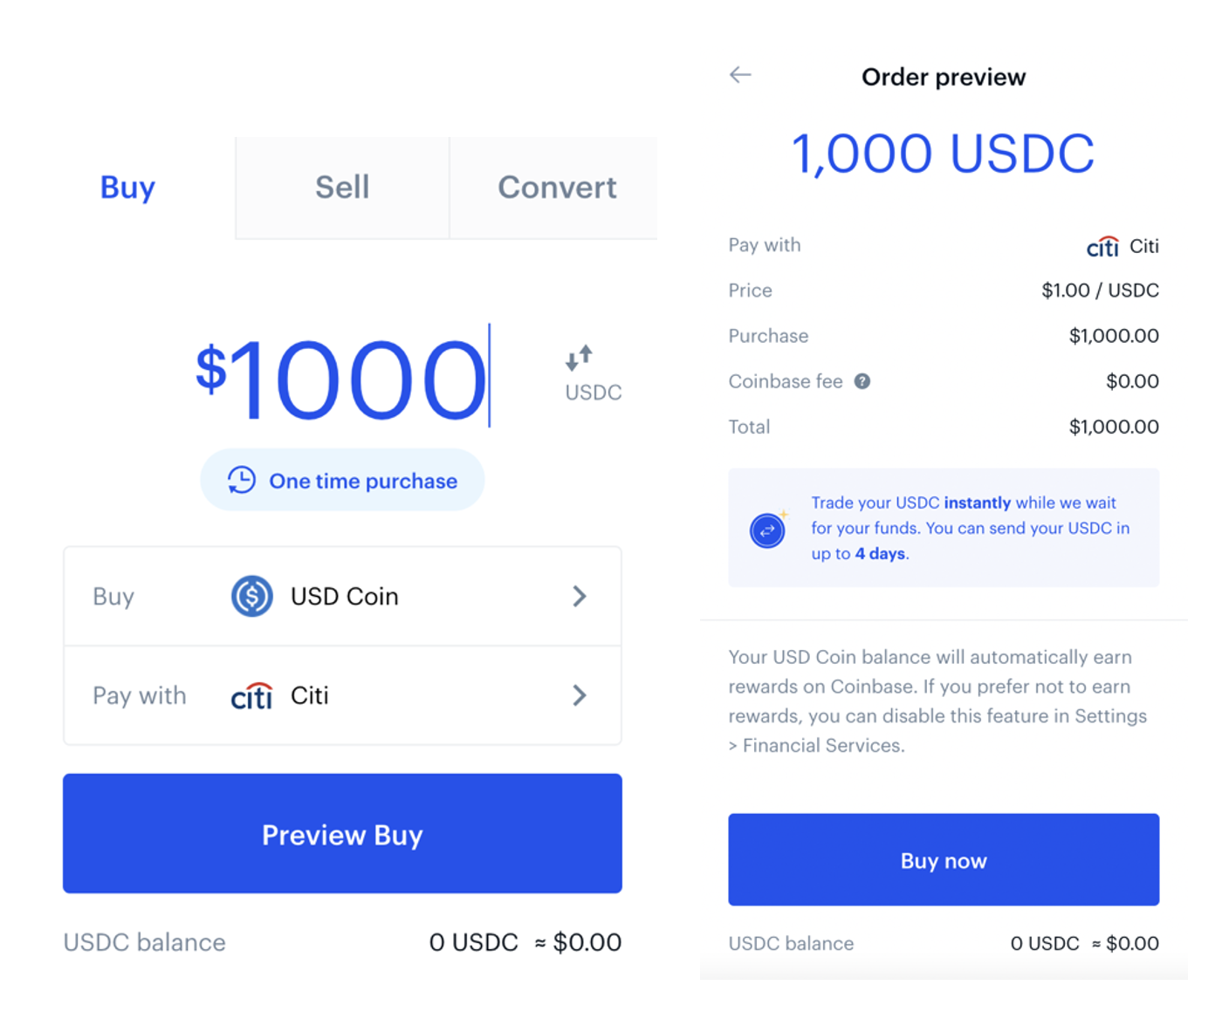Switch to the Sell tab
Image resolution: width=1222 pixels, height=1012 pixels.
(342, 187)
